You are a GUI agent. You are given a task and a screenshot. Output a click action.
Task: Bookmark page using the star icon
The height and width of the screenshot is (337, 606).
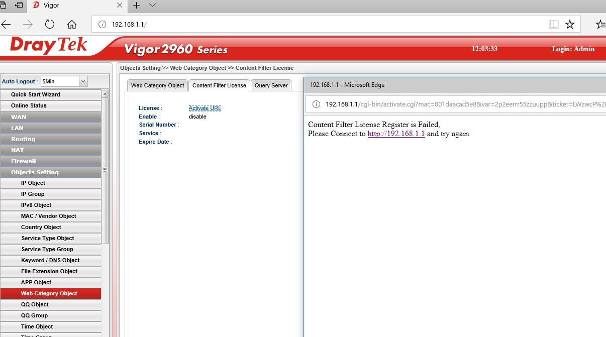(x=569, y=24)
